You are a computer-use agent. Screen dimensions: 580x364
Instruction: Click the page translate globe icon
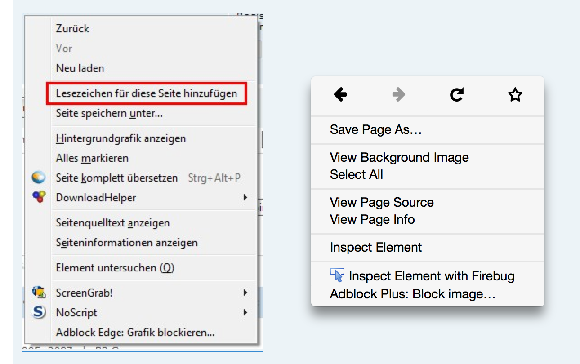pyautogui.click(x=39, y=178)
